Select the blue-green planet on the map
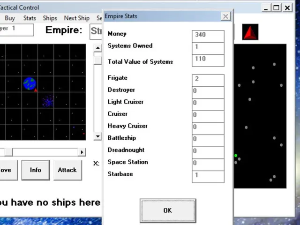Image resolution: width=300 pixels, height=225 pixels. pyautogui.click(x=30, y=83)
